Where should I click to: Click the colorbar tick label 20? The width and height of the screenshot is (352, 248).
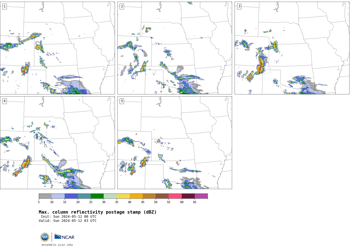tap(78, 202)
